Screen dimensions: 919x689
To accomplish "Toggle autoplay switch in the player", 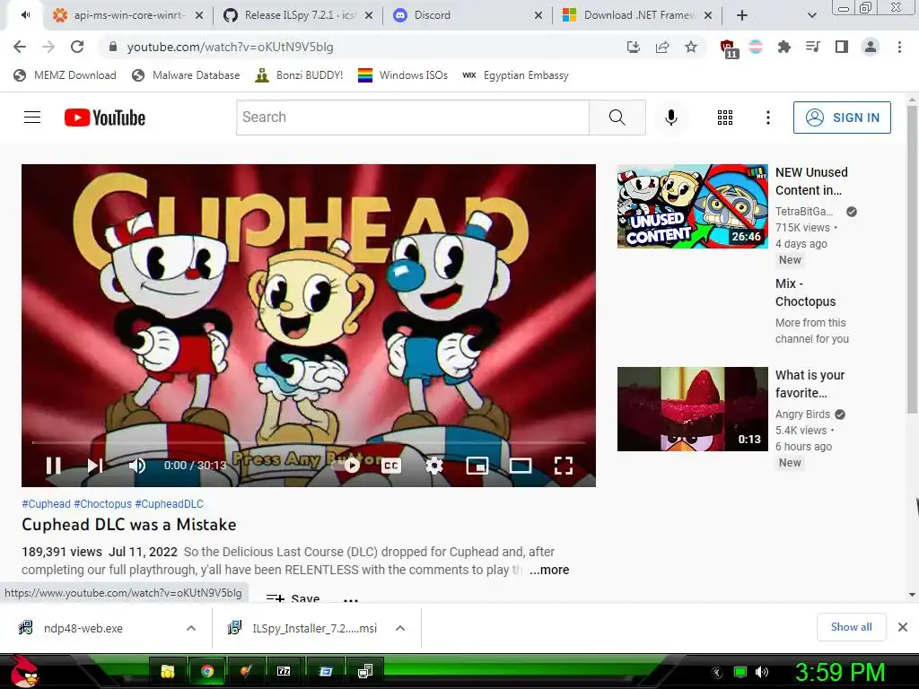I will pyautogui.click(x=346, y=466).
